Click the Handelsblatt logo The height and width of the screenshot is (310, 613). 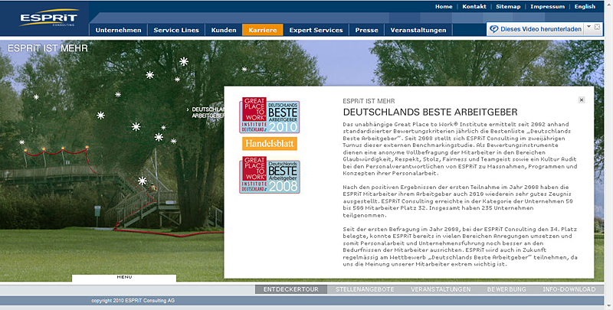click(x=270, y=143)
